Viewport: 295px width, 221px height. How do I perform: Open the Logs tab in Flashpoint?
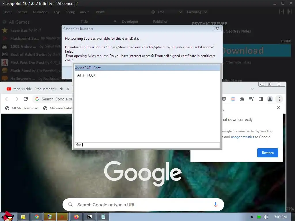click(x=57, y=12)
